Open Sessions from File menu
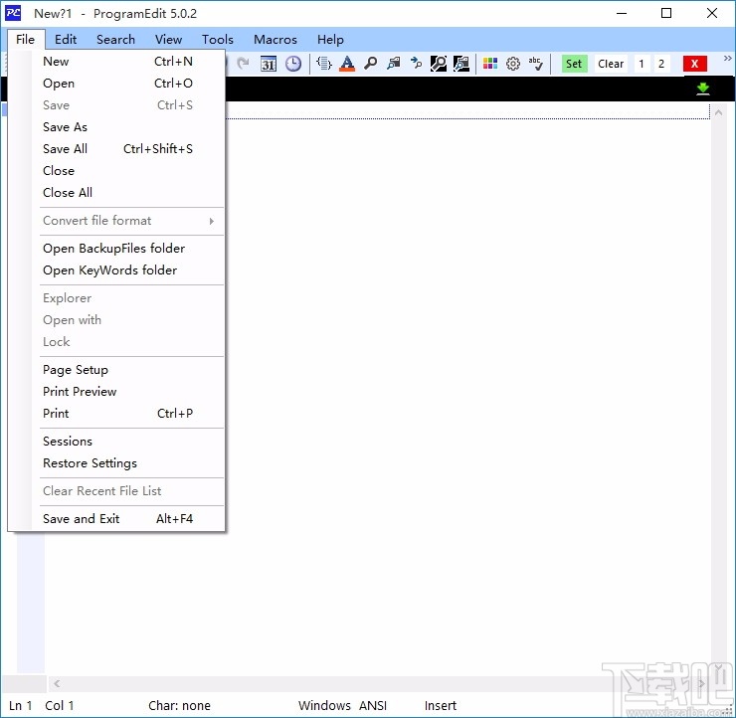Screen dimensions: 736x718 116,442
